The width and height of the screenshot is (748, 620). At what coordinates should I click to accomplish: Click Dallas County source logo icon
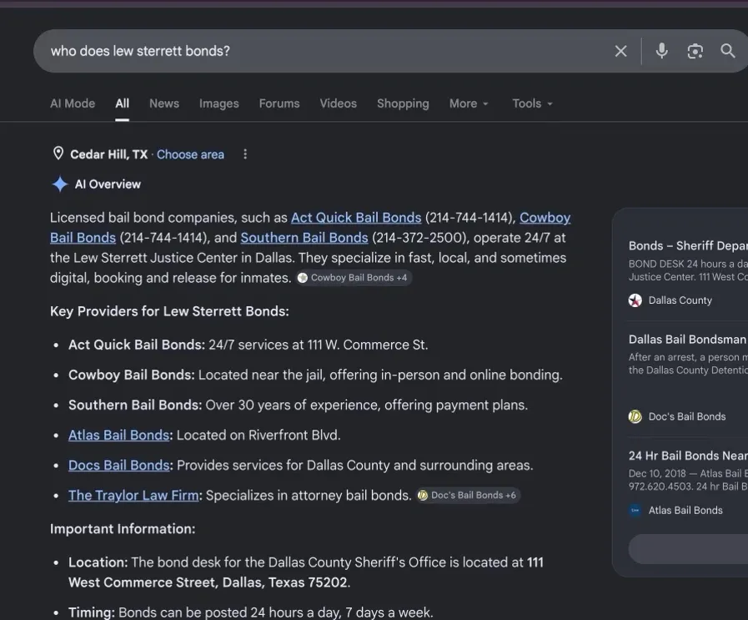coord(635,300)
